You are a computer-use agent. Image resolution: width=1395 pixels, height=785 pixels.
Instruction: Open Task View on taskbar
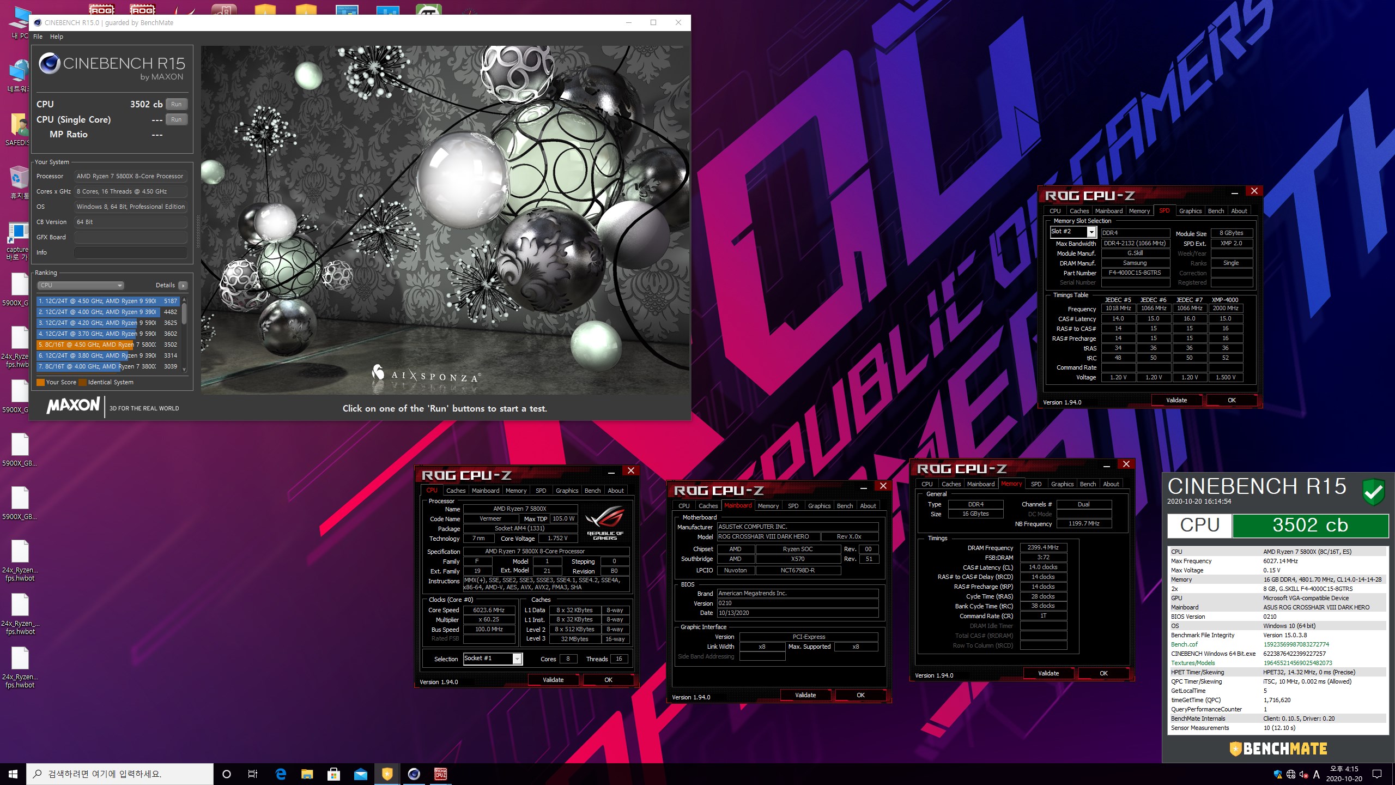(253, 774)
